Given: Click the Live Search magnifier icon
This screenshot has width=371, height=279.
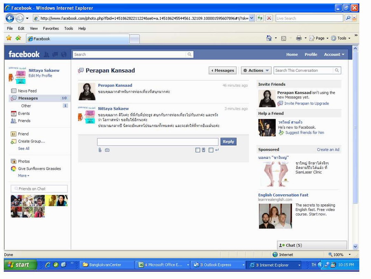Looking at the screenshot, I should point(348,18).
